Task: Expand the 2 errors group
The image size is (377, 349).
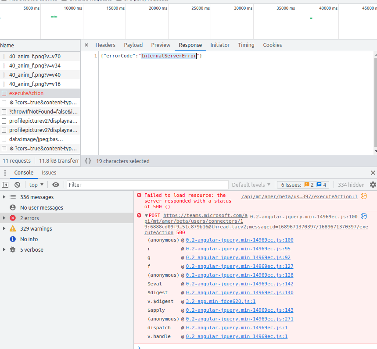Action: tap(4, 218)
